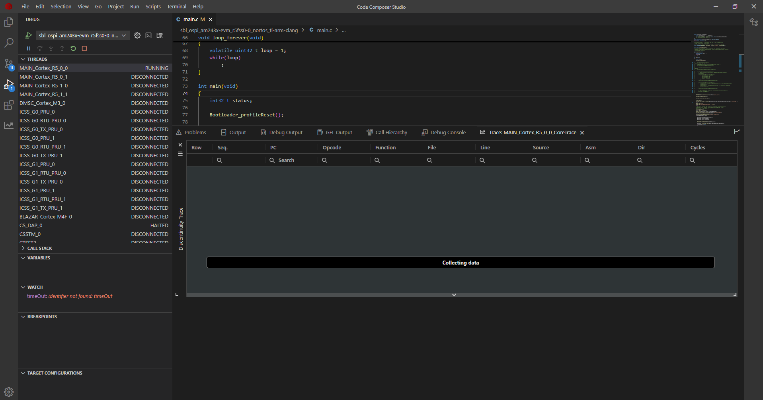The image size is (763, 400).
Task: Open the File menu
Action: point(25,6)
